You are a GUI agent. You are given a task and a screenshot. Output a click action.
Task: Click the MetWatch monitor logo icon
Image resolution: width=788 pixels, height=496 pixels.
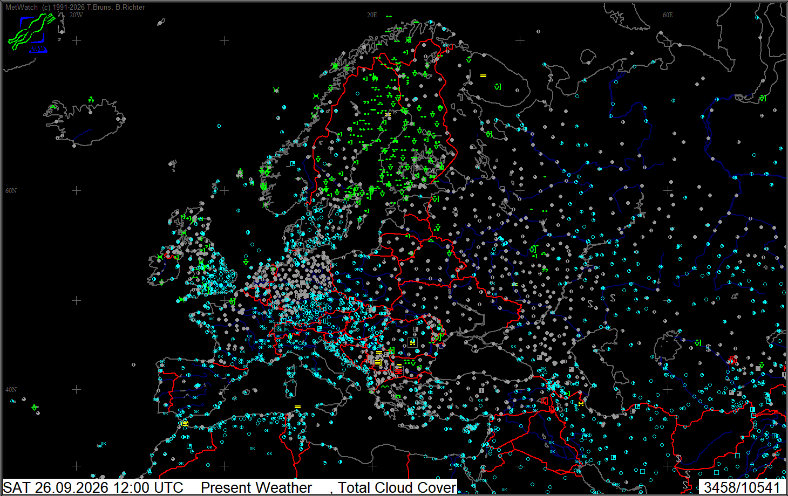point(32,33)
